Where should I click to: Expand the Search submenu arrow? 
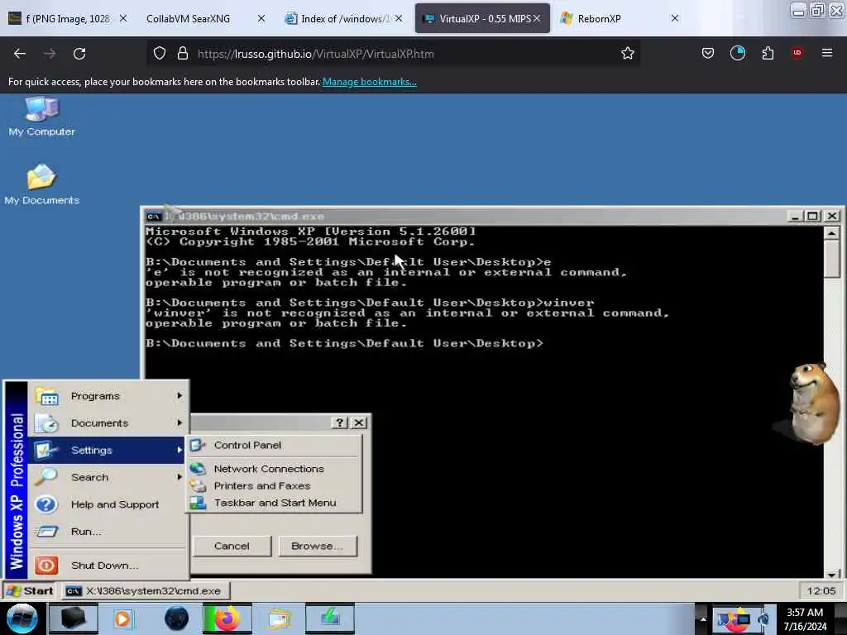pos(179,477)
